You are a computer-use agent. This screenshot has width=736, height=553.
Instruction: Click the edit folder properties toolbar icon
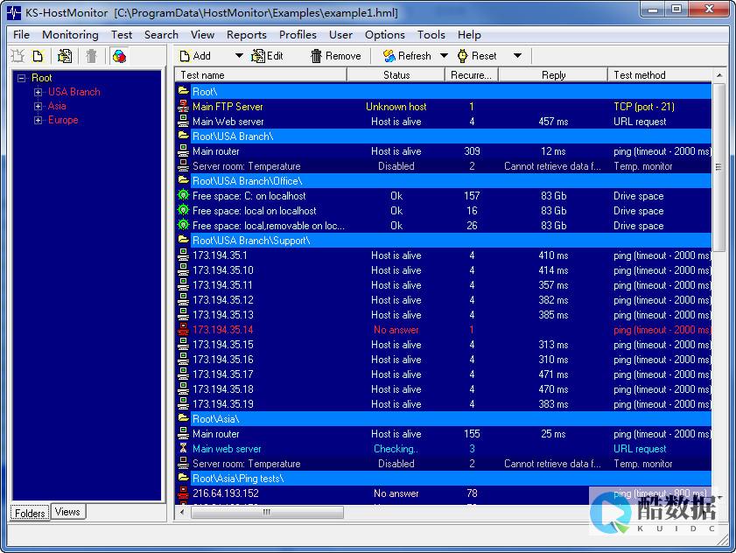pyautogui.click(x=64, y=56)
